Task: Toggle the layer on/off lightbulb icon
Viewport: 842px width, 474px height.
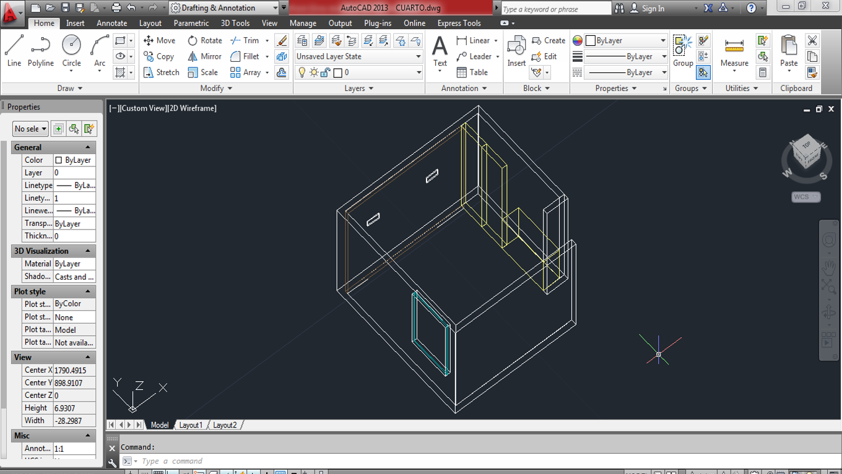Action: pos(302,72)
